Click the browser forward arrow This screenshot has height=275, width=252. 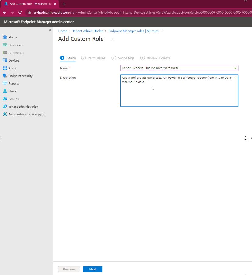point(12,12)
